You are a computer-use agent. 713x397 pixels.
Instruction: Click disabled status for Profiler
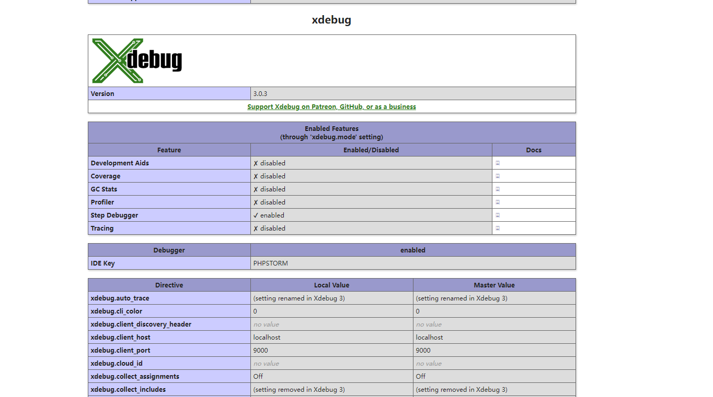coord(269,202)
